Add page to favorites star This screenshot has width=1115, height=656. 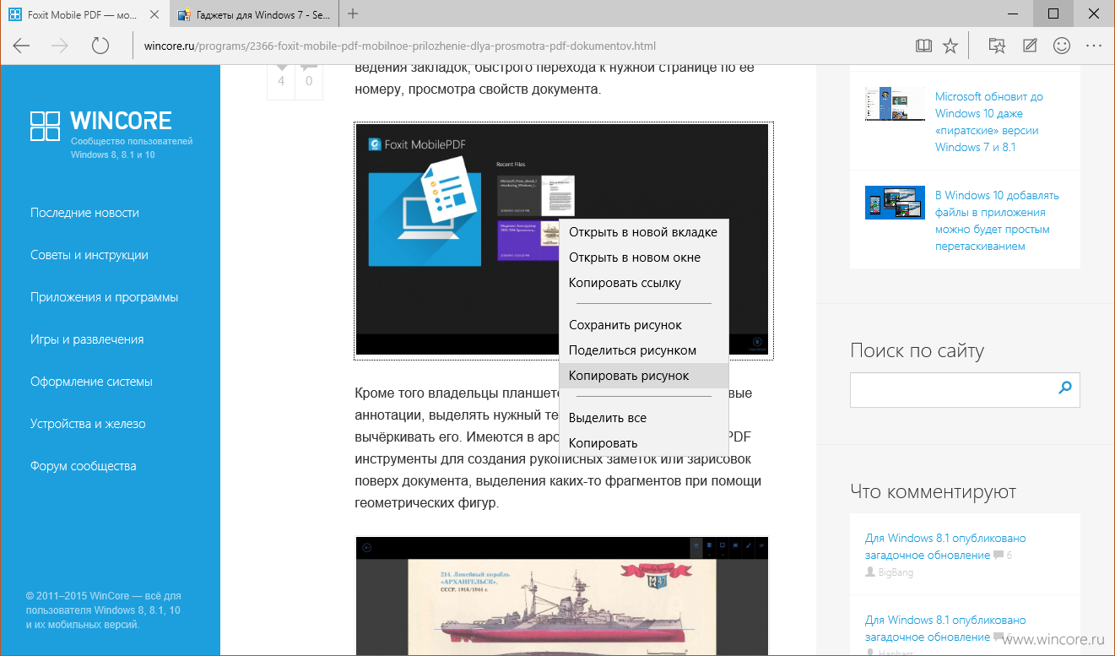point(950,46)
